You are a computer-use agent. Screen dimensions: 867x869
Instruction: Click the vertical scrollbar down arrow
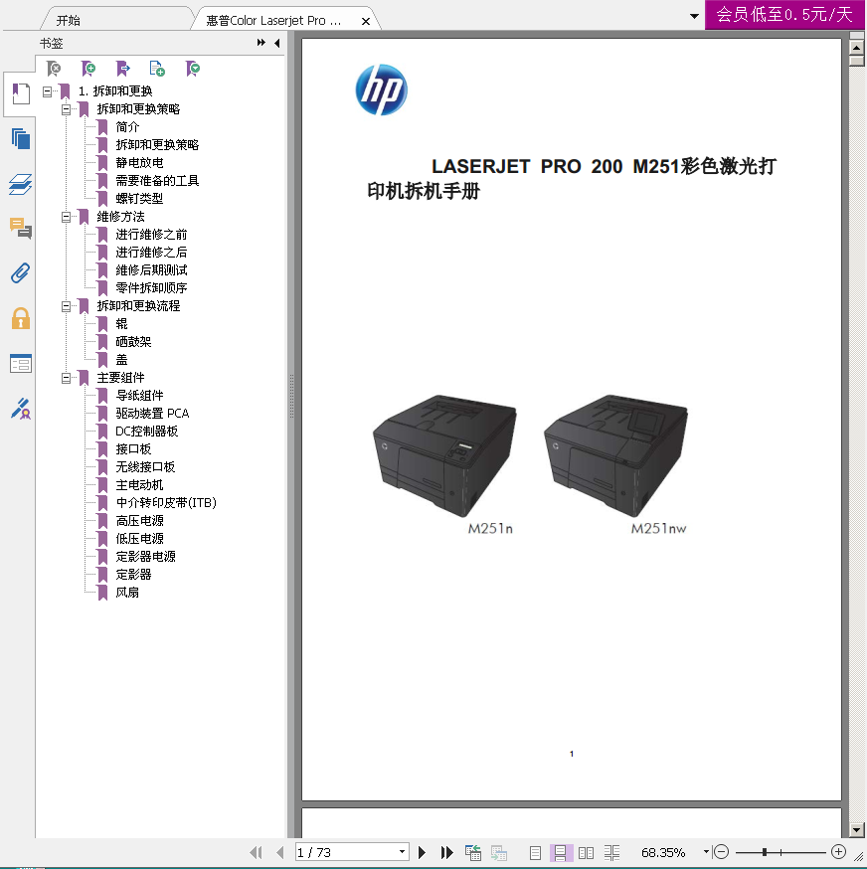click(x=857, y=829)
